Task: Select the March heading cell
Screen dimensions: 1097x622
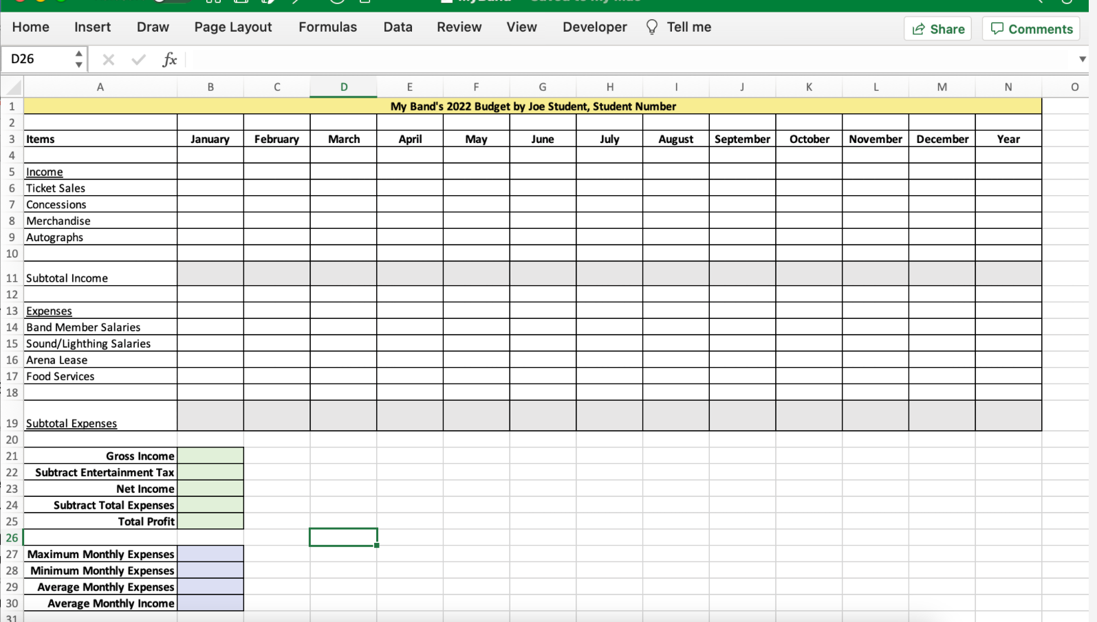Action: (x=343, y=139)
